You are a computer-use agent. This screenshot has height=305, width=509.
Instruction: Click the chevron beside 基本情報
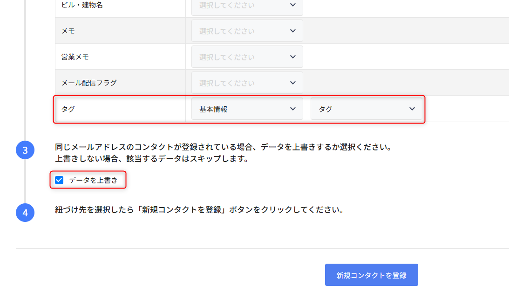(x=292, y=109)
